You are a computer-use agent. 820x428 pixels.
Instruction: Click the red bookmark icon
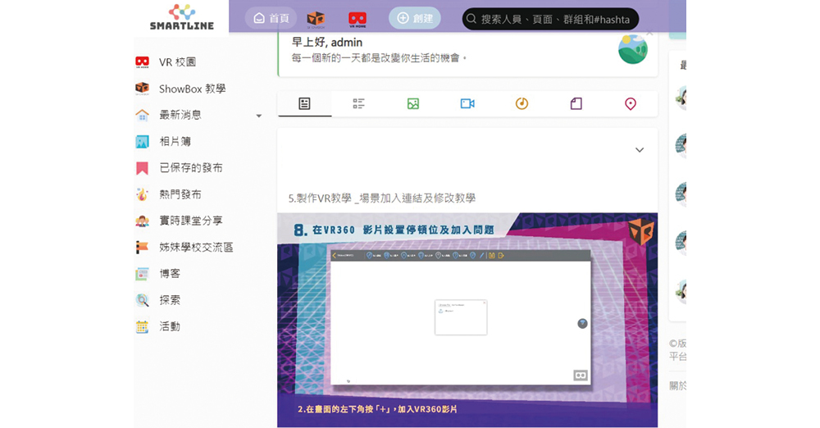142,168
